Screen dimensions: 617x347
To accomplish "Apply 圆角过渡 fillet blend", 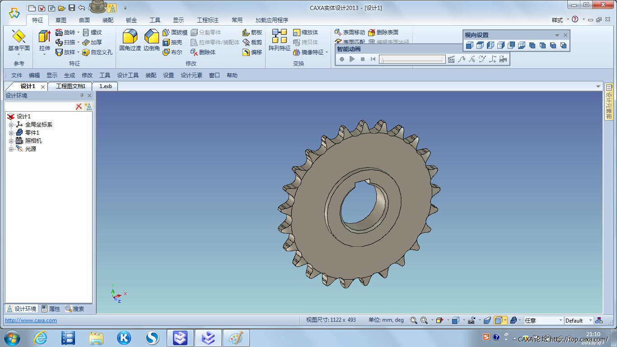I will (130, 40).
